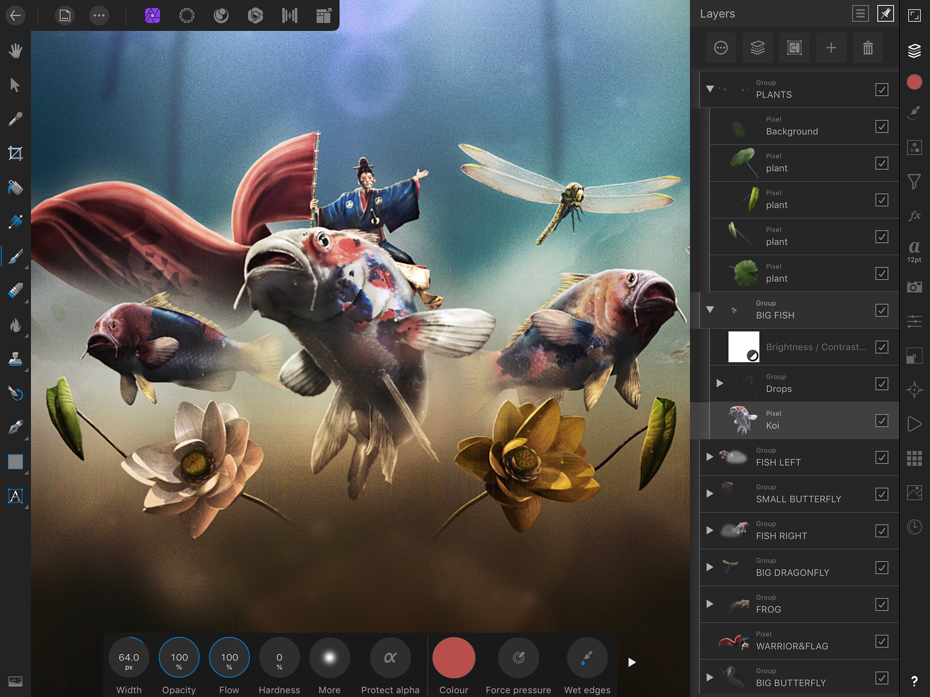The height and width of the screenshot is (697, 930).
Task: Expand the BIG BUTTERFLY group
Action: point(710,677)
